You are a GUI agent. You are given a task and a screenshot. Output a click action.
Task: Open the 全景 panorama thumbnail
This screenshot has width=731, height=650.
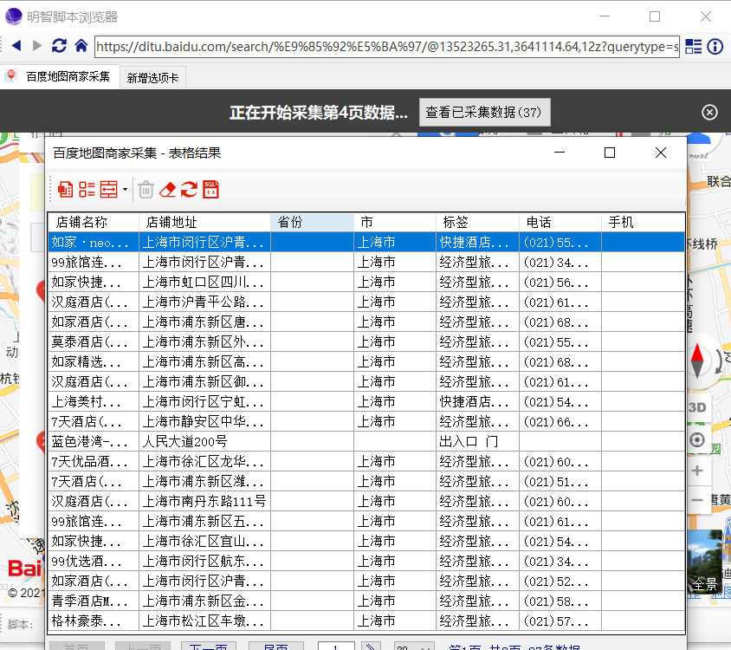[x=704, y=562]
